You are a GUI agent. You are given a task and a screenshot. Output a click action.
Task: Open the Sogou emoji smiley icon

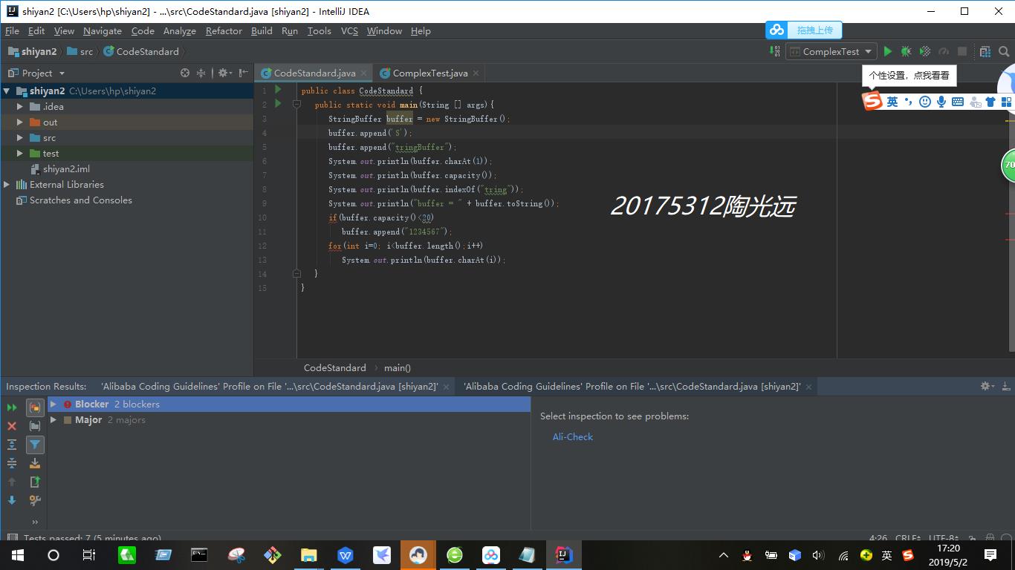tap(925, 102)
